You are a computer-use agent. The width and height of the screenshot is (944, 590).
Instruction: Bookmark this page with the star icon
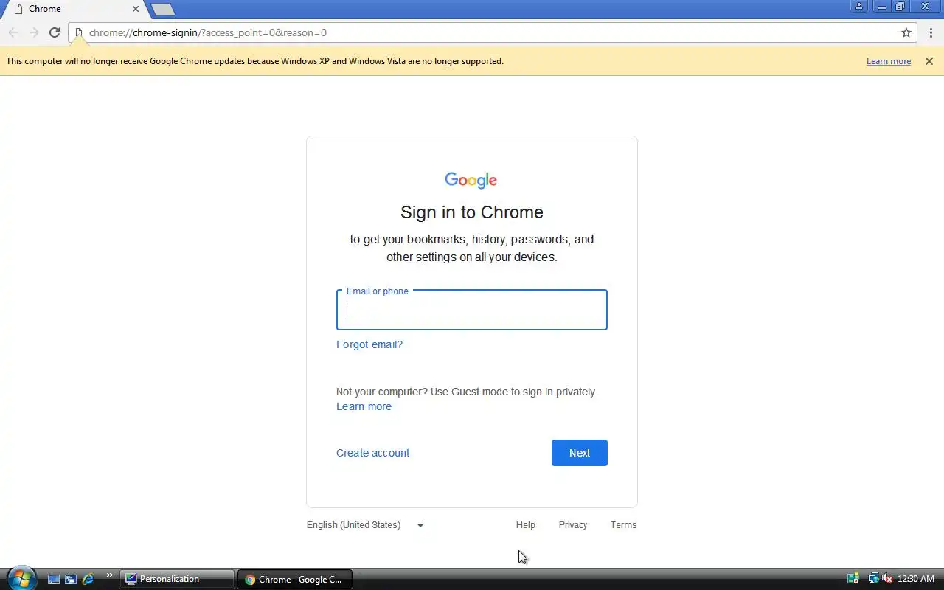click(x=906, y=32)
